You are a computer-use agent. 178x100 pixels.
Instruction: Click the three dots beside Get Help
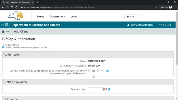point(160,25)
